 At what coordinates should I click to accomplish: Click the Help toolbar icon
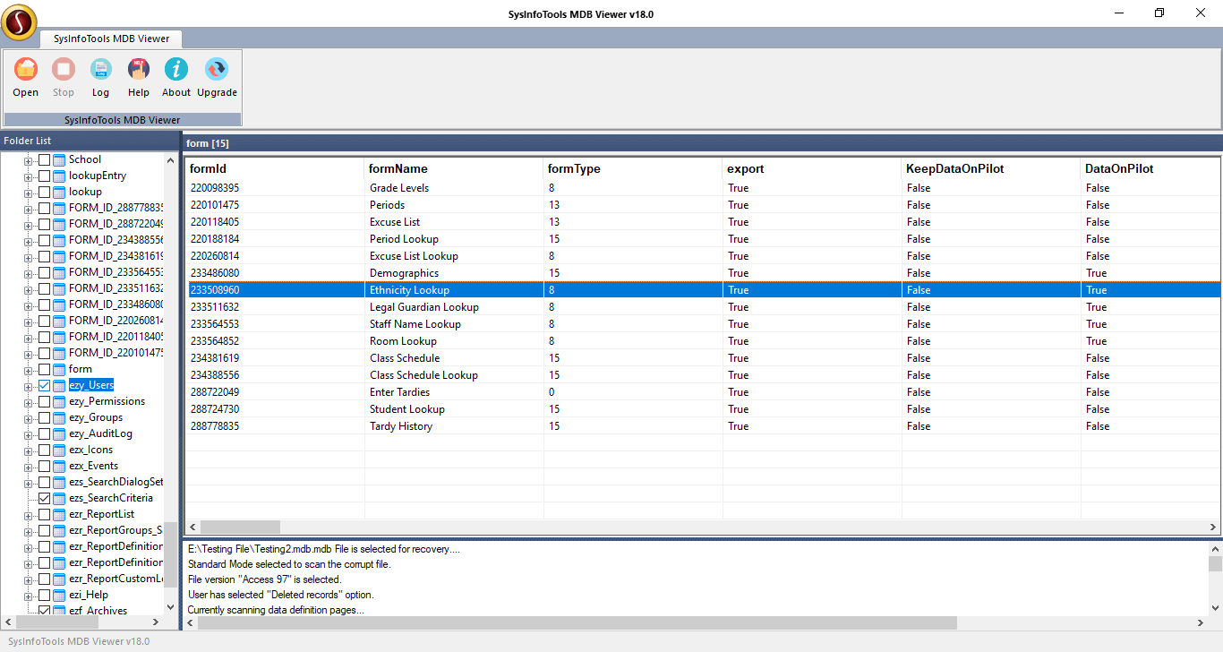[x=139, y=69]
